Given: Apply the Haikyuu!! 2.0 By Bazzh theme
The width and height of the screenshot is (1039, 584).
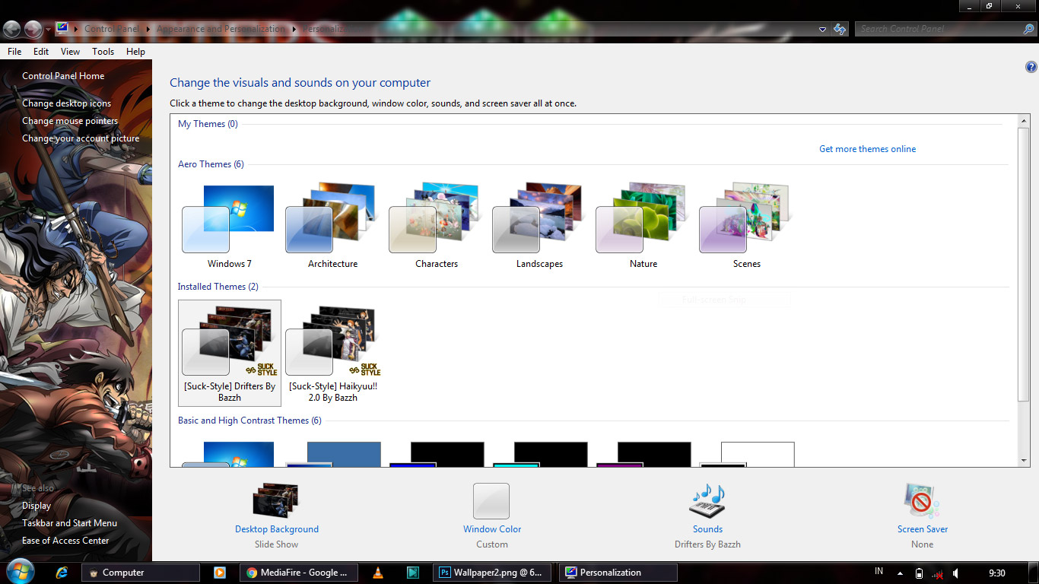Looking at the screenshot, I should 333,353.
